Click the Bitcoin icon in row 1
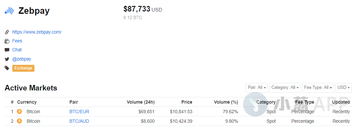The height and width of the screenshot is (127, 362). (x=20, y=112)
